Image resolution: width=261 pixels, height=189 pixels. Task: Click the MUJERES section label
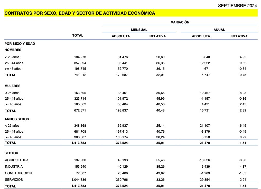(x=12, y=86)
